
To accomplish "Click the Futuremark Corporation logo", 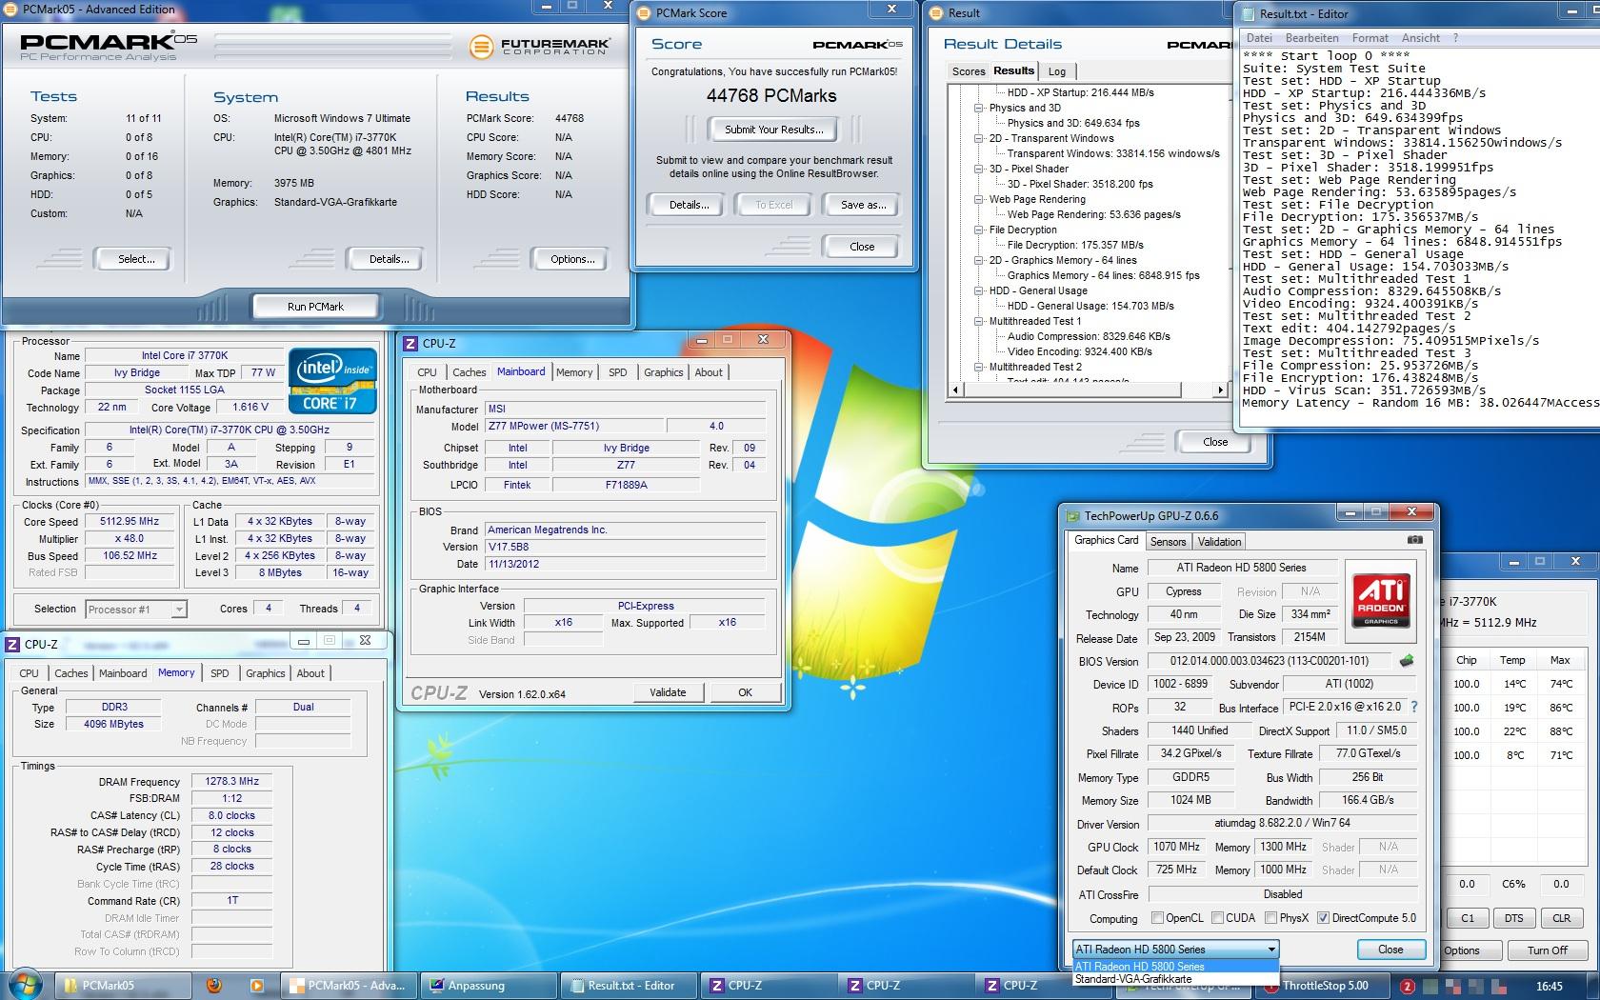I will coord(540,46).
